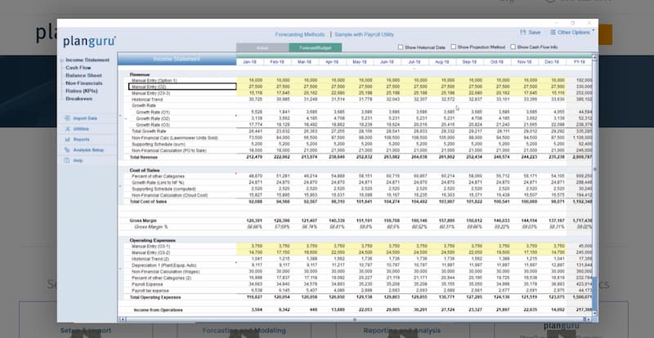Select the Dec-18 column header
The width and height of the screenshot is (654, 338).
click(x=552, y=62)
